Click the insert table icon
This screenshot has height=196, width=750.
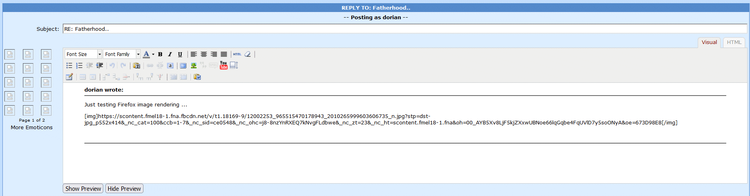pyautogui.click(x=69, y=77)
